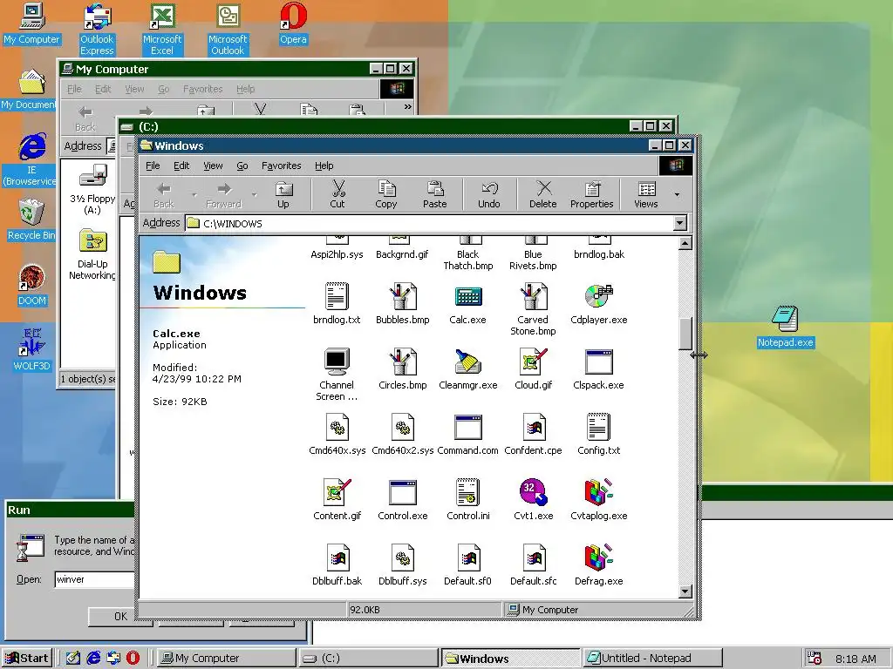The width and height of the screenshot is (893, 669).
Task: Click the Paste toolbar button in Windows window
Action: (x=434, y=195)
